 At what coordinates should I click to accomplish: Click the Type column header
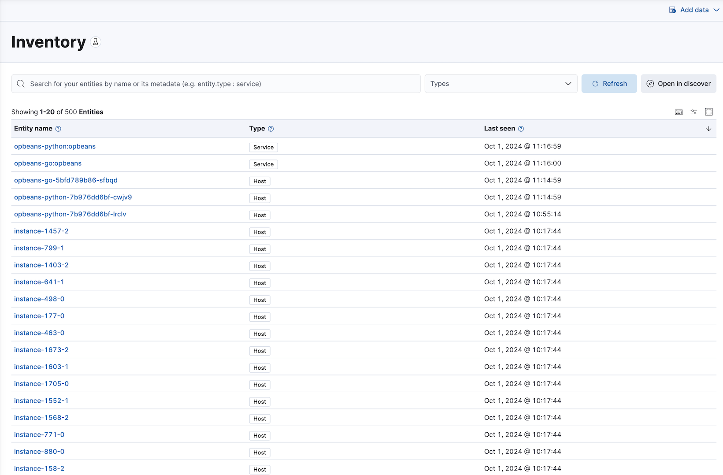257,129
